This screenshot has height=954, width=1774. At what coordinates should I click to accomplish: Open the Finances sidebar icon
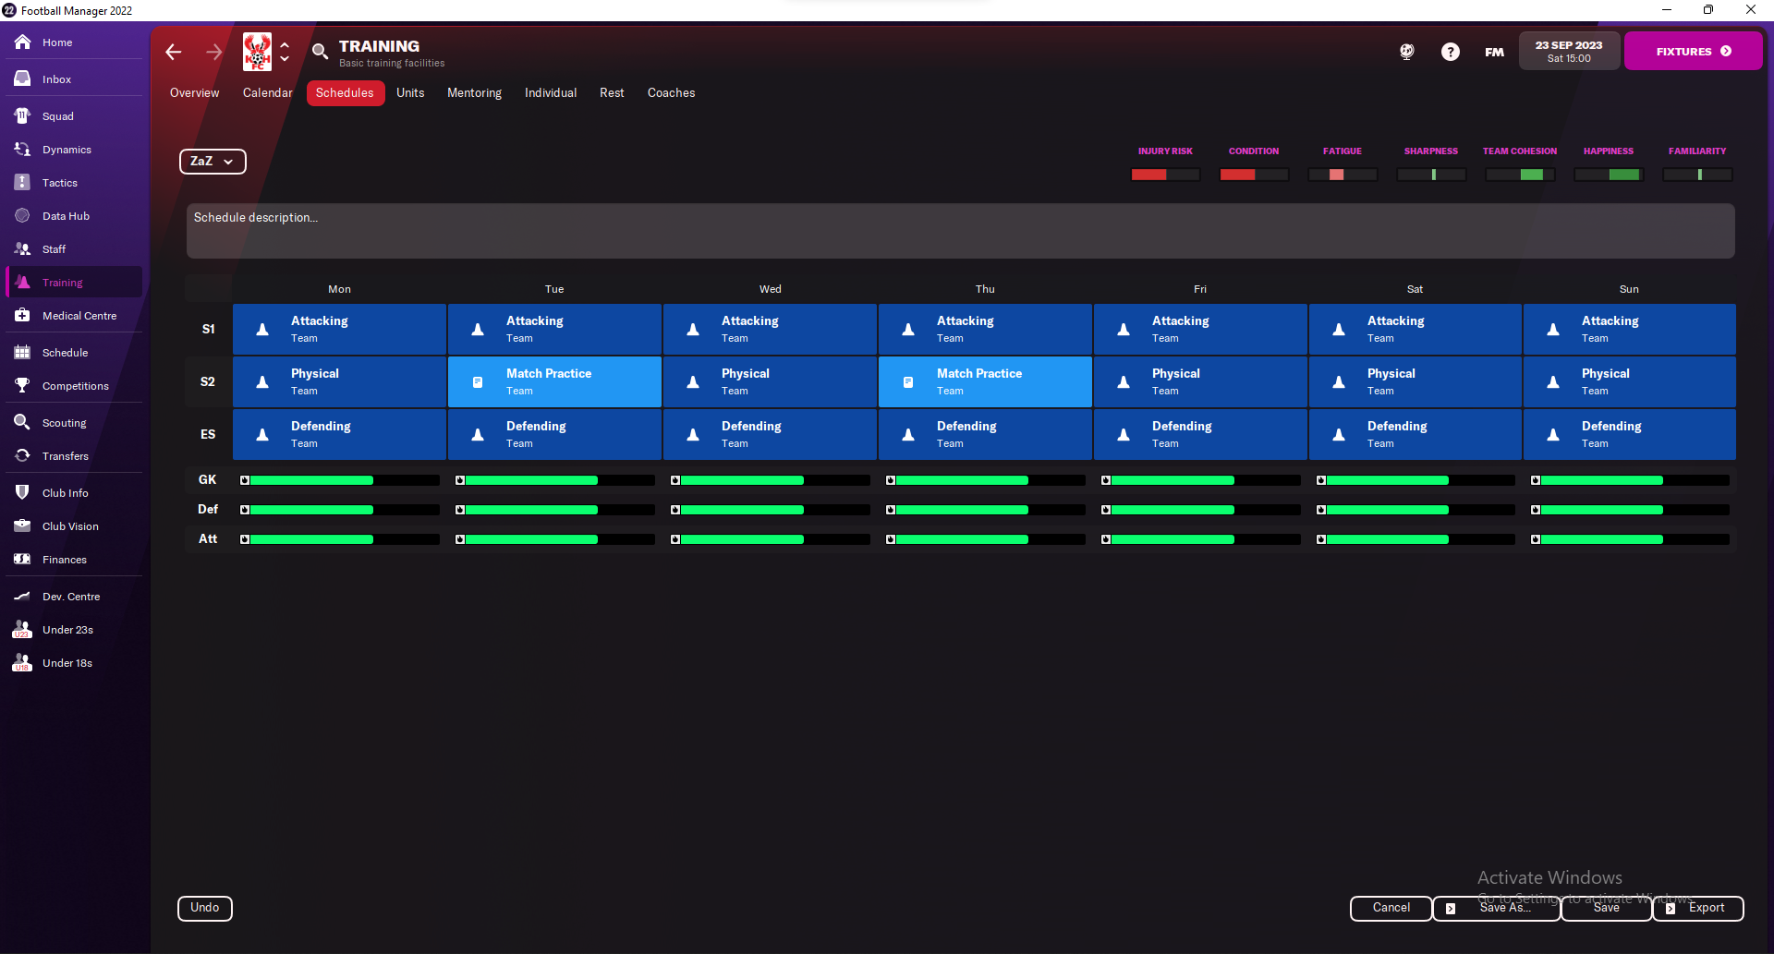coord(22,560)
